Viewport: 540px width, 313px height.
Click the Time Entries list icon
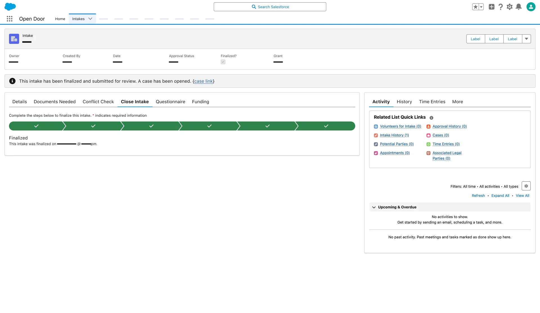pyautogui.click(x=428, y=144)
